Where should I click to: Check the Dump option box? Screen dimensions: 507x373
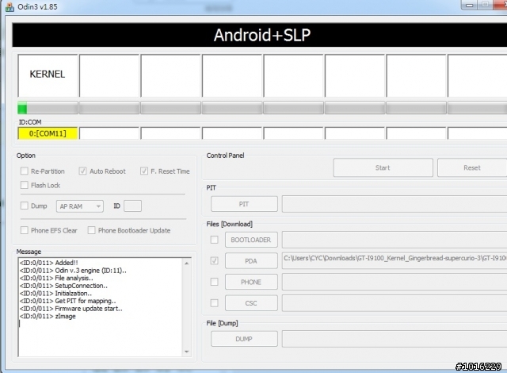tap(25, 206)
